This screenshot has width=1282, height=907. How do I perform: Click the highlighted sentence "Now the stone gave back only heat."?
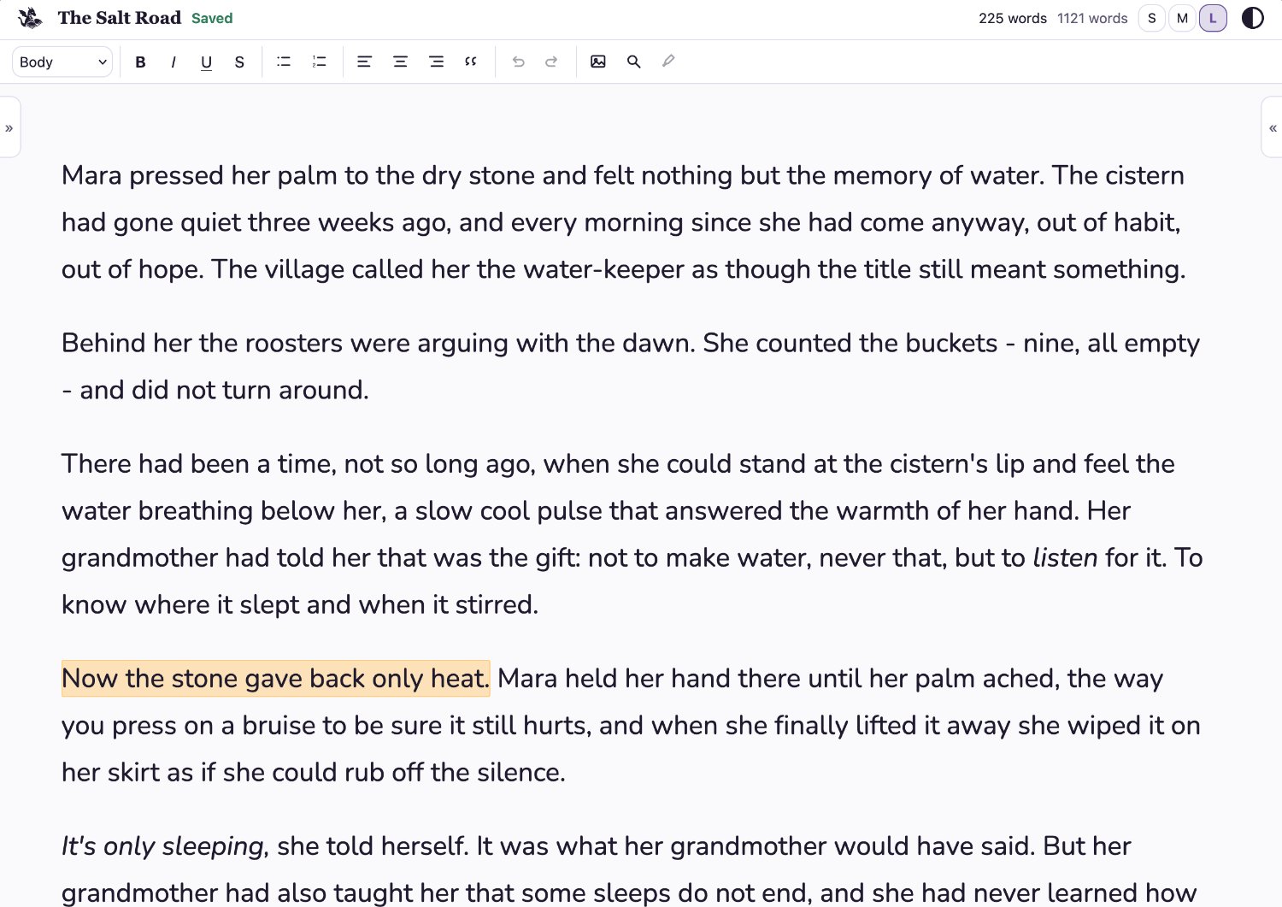click(x=275, y=679)
